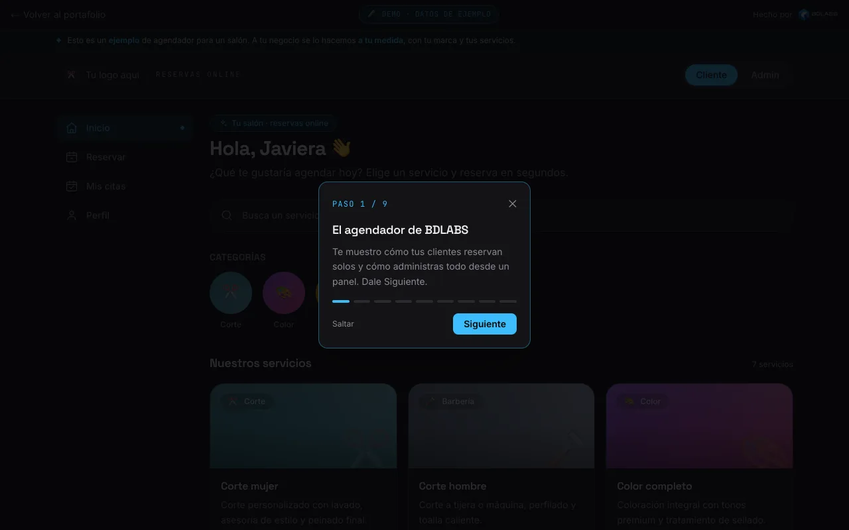
Task: Switch to the Admin view
Action: [765, 75]
